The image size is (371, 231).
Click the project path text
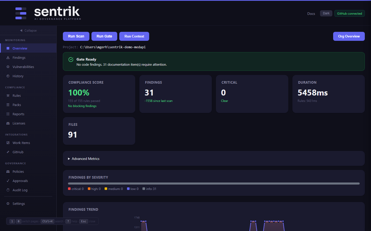pyautogui.click(x=113, y=47)
